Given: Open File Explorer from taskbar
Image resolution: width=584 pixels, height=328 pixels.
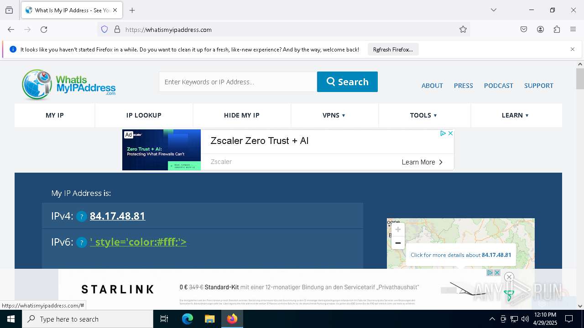Looking at the screenshot, I should [210, 319].
